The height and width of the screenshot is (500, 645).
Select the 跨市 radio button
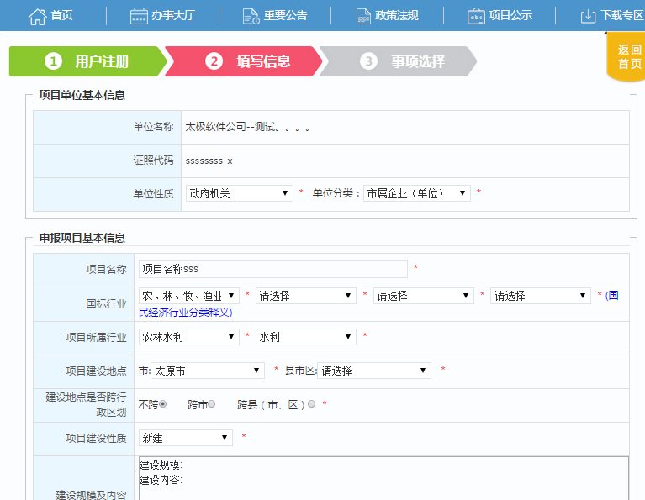coord(212,404)
